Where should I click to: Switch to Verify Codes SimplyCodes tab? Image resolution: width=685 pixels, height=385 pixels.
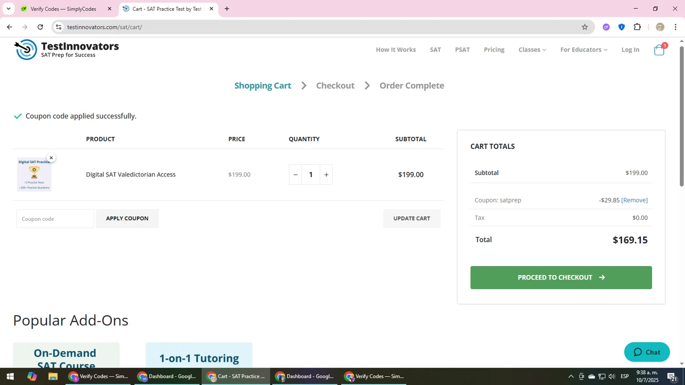tap(63, 9)
